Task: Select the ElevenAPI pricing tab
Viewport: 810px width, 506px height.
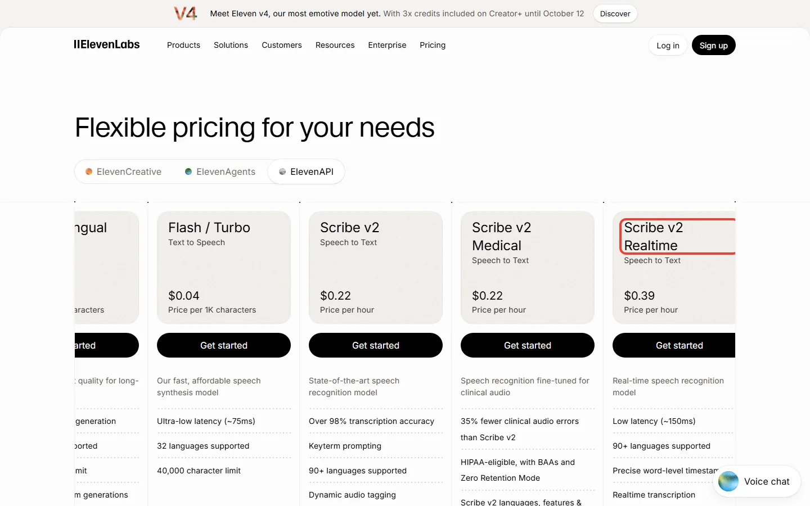Action: click(307, 171)
